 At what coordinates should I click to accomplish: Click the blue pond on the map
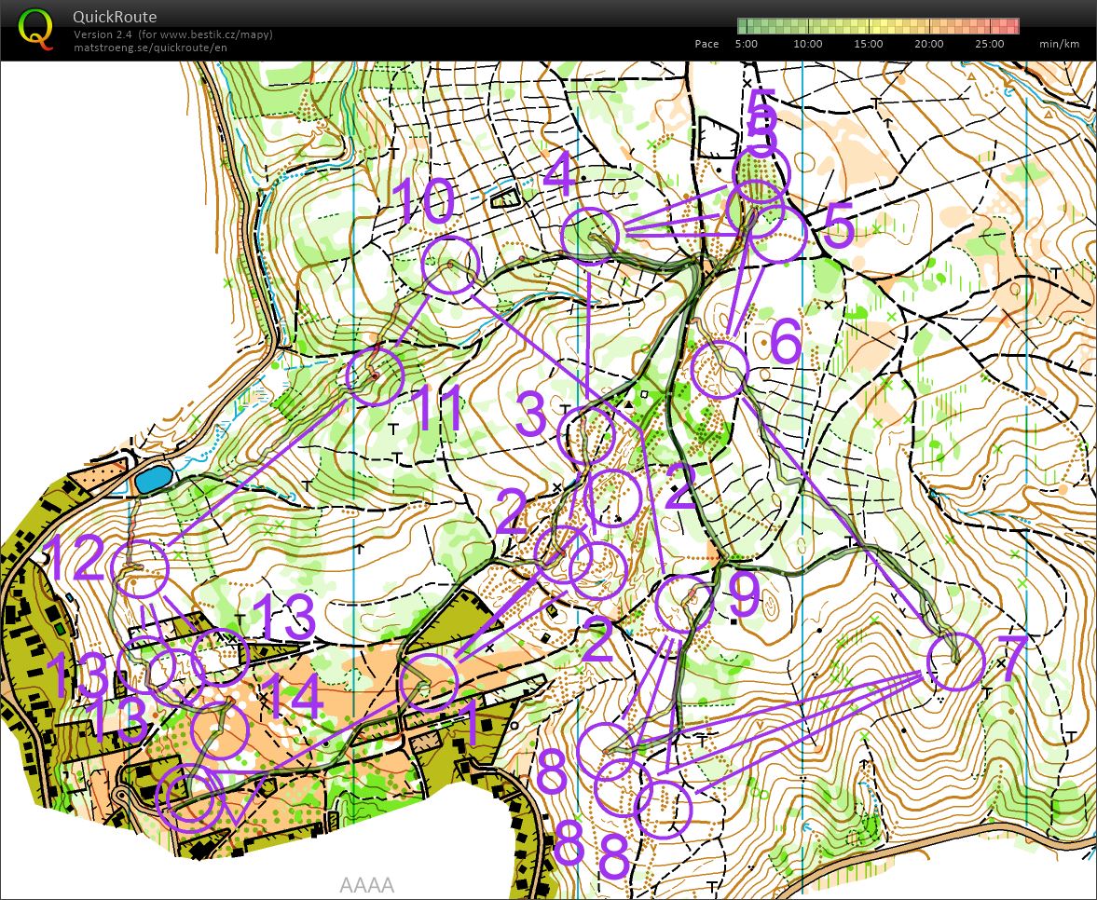click(153, 479)
